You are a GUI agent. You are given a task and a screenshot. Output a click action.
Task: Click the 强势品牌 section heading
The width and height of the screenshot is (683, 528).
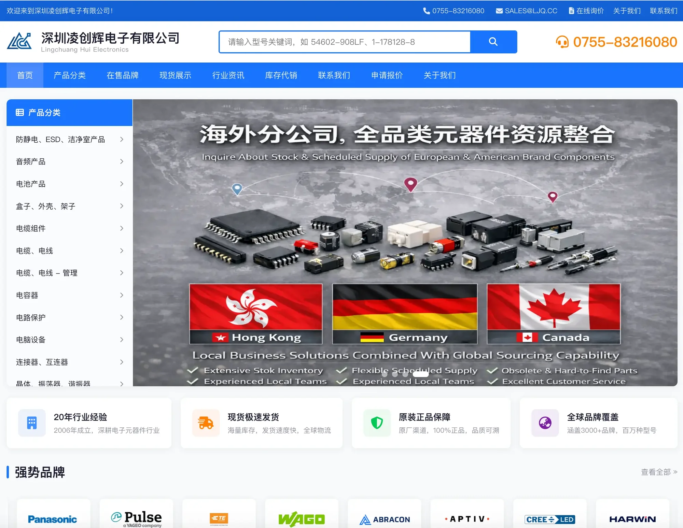click(40, 472)
